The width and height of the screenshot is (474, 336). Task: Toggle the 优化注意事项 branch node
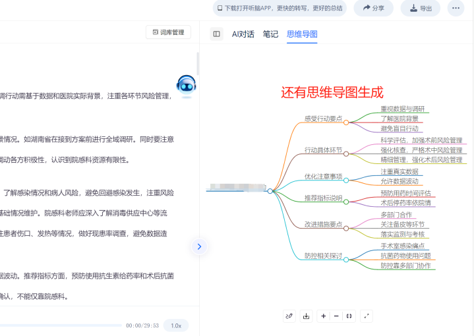[x=346, y=181]
